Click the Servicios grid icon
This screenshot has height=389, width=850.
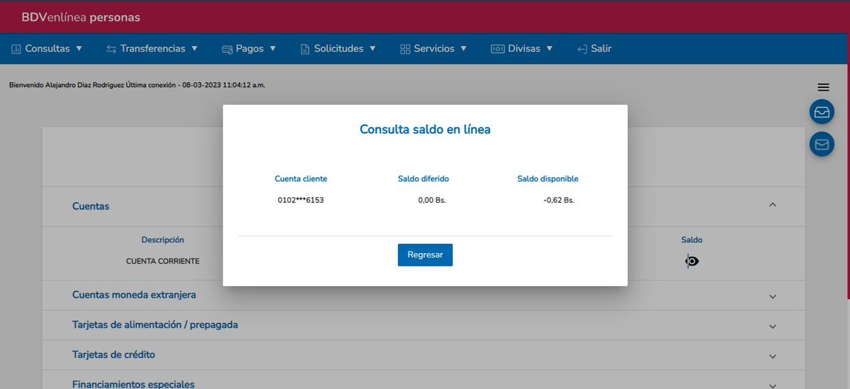pos(405,49)
